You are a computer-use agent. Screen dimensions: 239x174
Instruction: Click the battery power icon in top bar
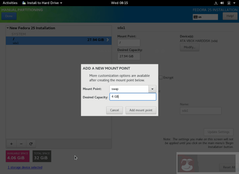[x=229, y=3]
